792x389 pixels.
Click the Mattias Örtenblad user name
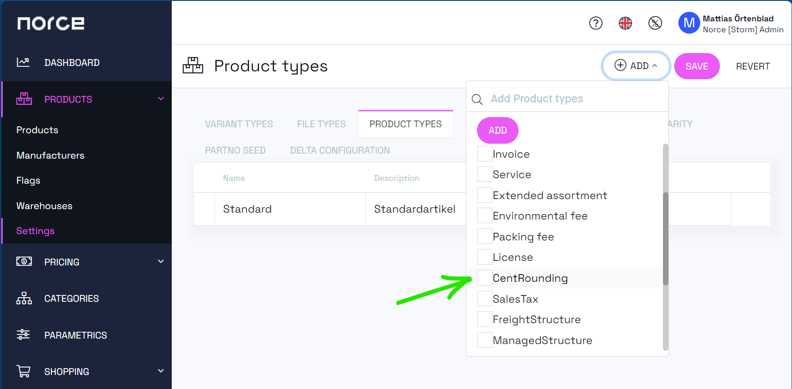click(x=738, y=18)
